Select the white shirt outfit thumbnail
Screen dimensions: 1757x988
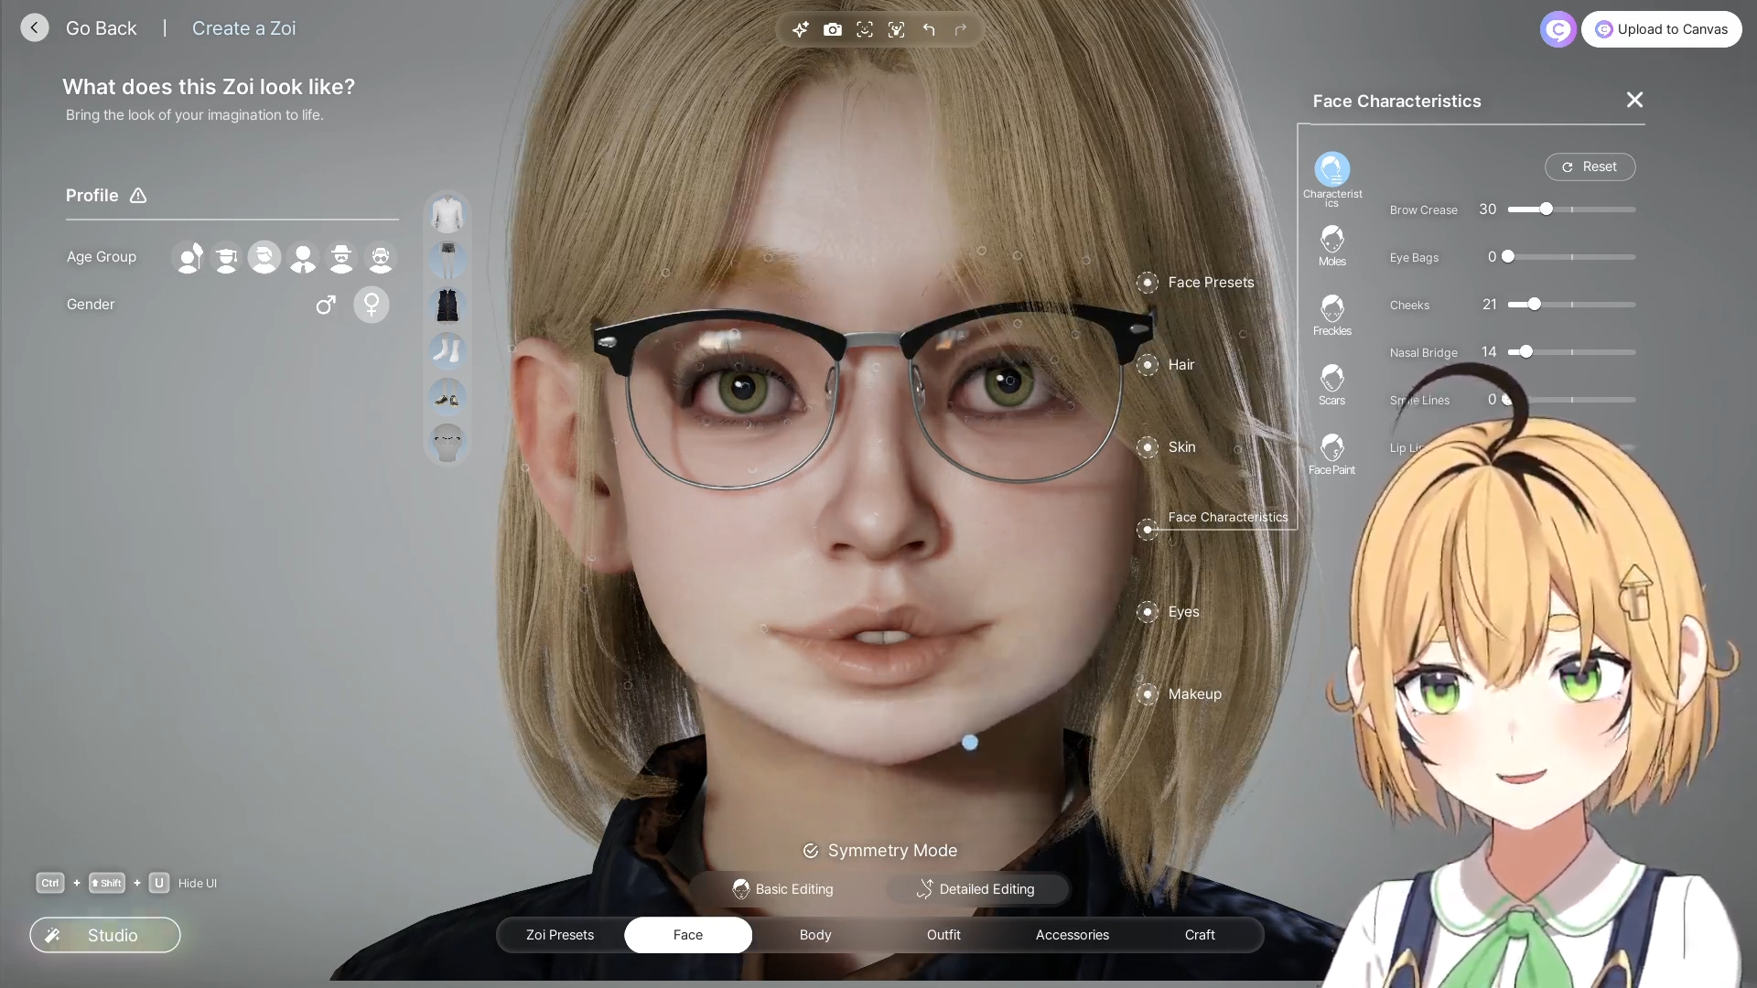[447, 214]
